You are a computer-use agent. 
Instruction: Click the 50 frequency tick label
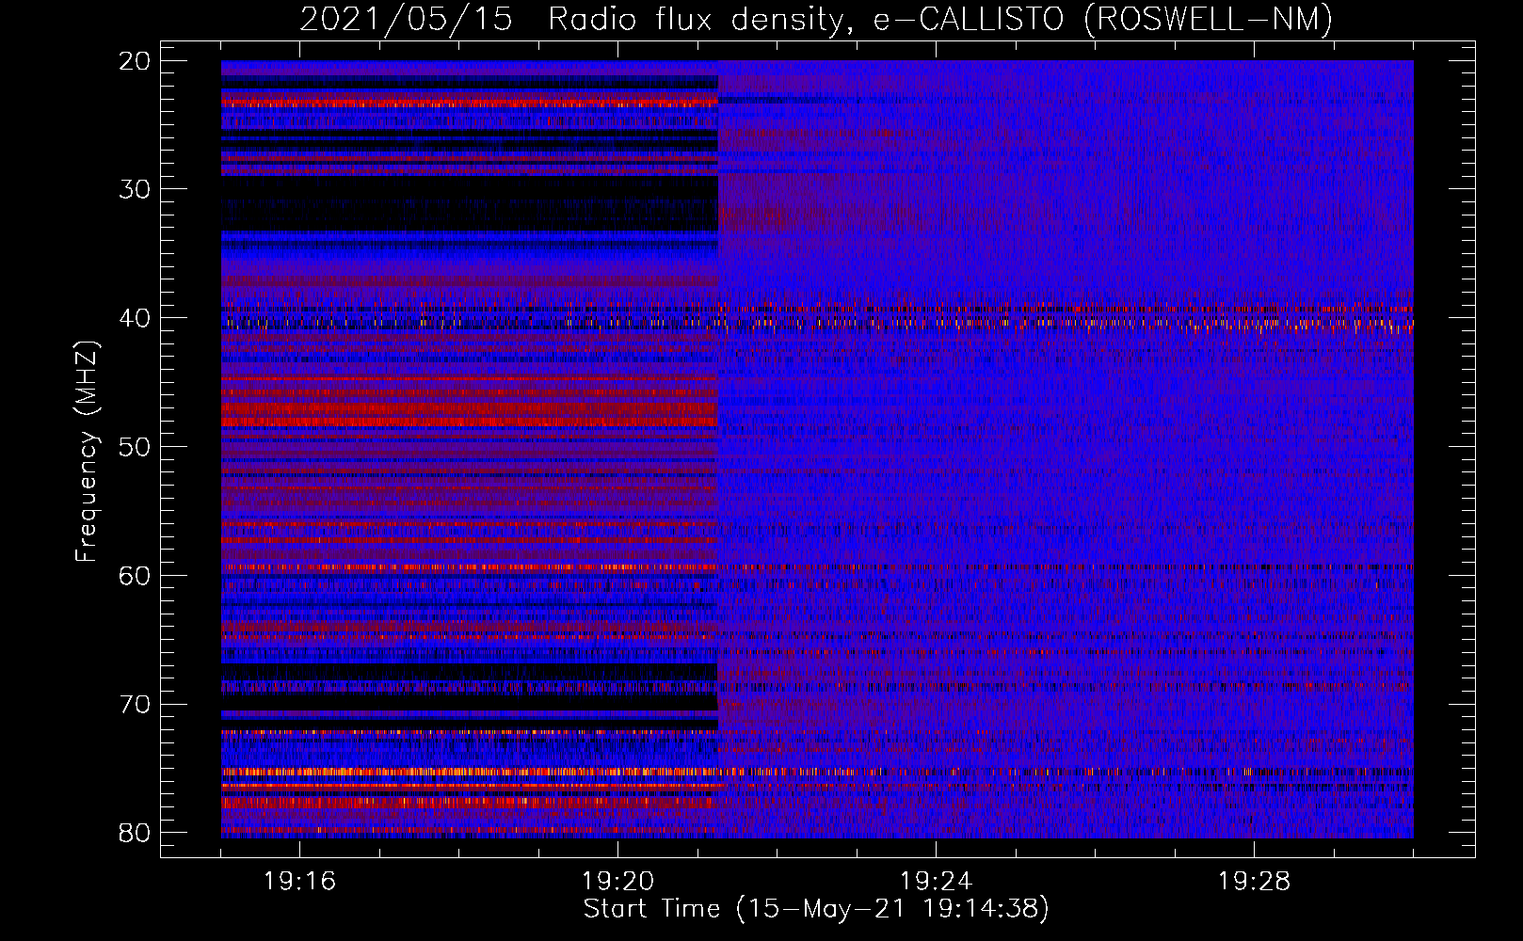tap(136, 446)
